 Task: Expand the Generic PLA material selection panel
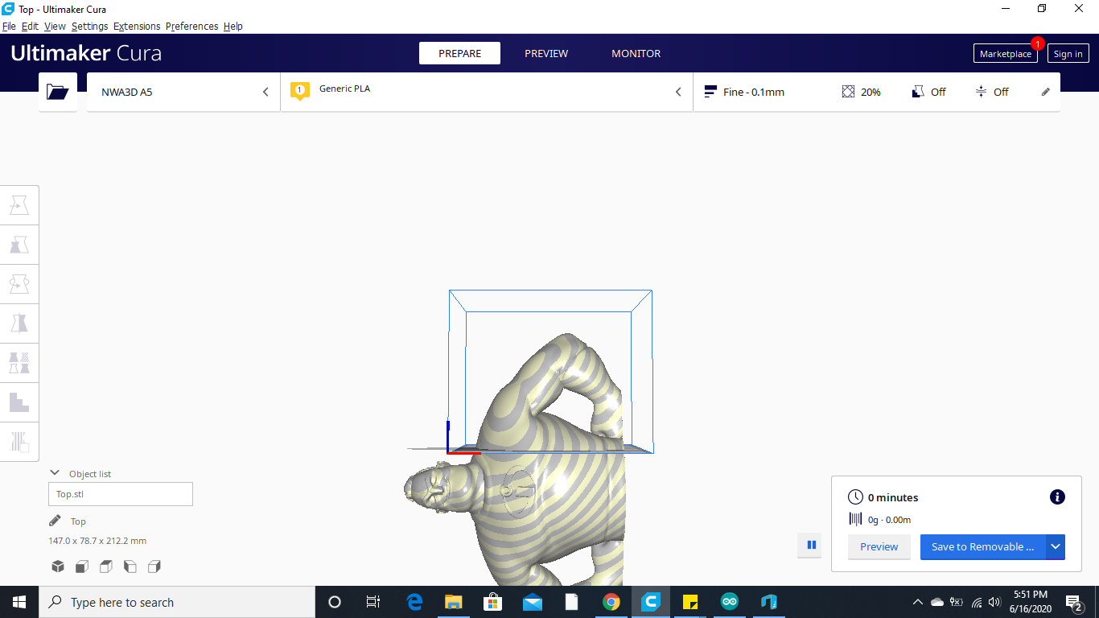[x=677, y=92]
